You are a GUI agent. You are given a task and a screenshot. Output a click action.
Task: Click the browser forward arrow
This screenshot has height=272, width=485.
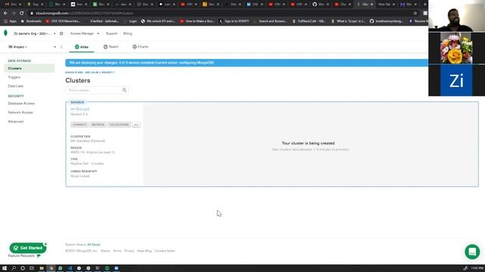tap(14, 14)
